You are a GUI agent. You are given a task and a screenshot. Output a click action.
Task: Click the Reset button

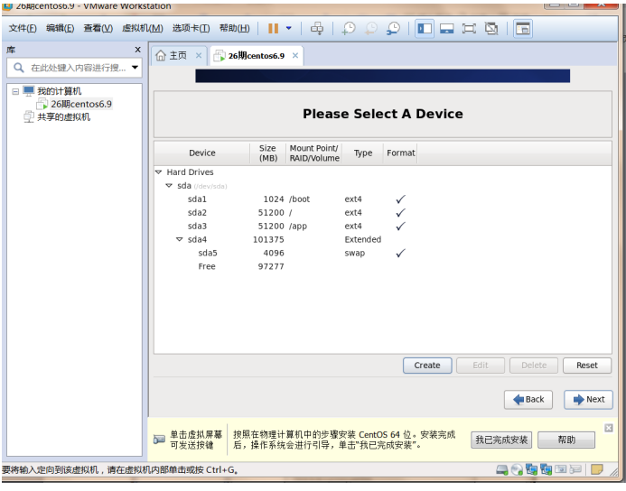pos(587,366)
